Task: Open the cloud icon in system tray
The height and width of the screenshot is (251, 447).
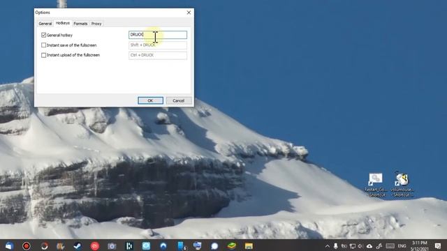Action: coord(369,246)
